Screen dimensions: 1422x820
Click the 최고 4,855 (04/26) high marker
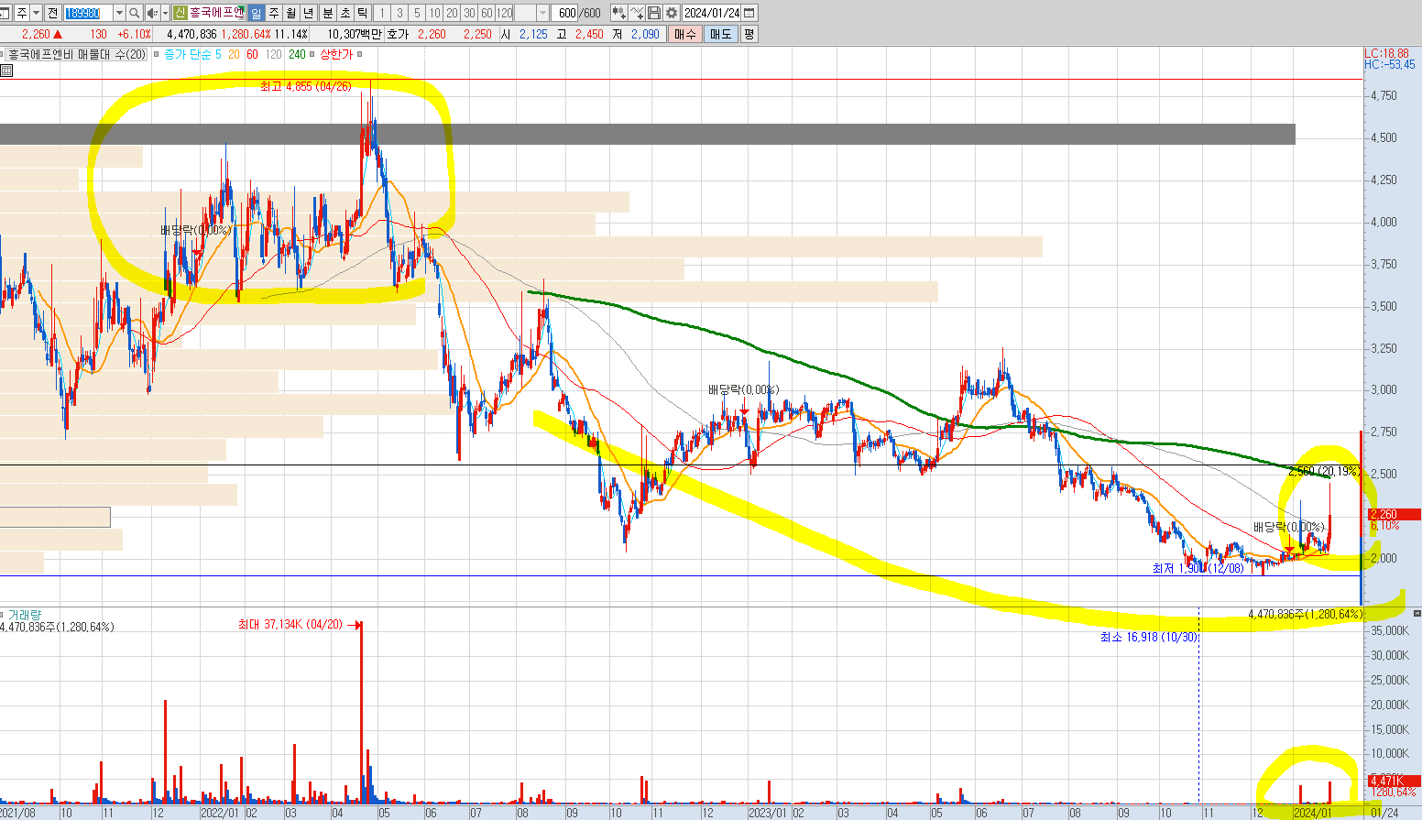point(305,86)
